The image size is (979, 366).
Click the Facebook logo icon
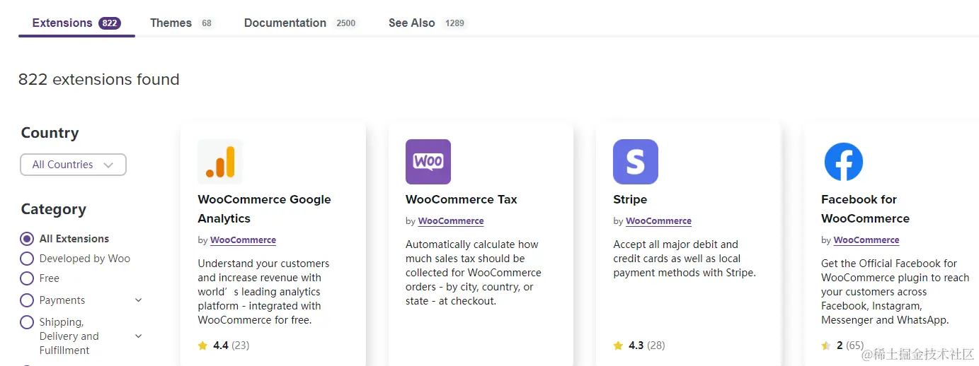pos(844,162)
